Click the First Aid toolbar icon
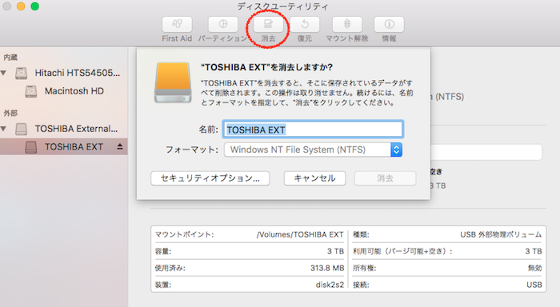Image resolution: width=560 pixels, height=307 pixels. 177,24
